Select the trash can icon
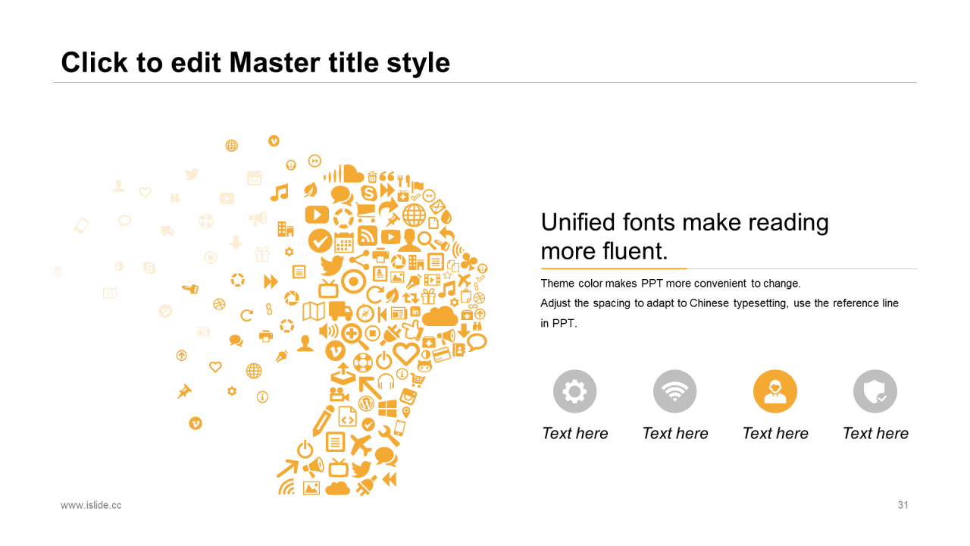This screenshot has height=546, width=970. (x=372, y=177)
